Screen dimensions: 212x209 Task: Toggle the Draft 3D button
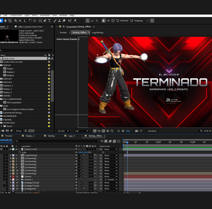206,131
